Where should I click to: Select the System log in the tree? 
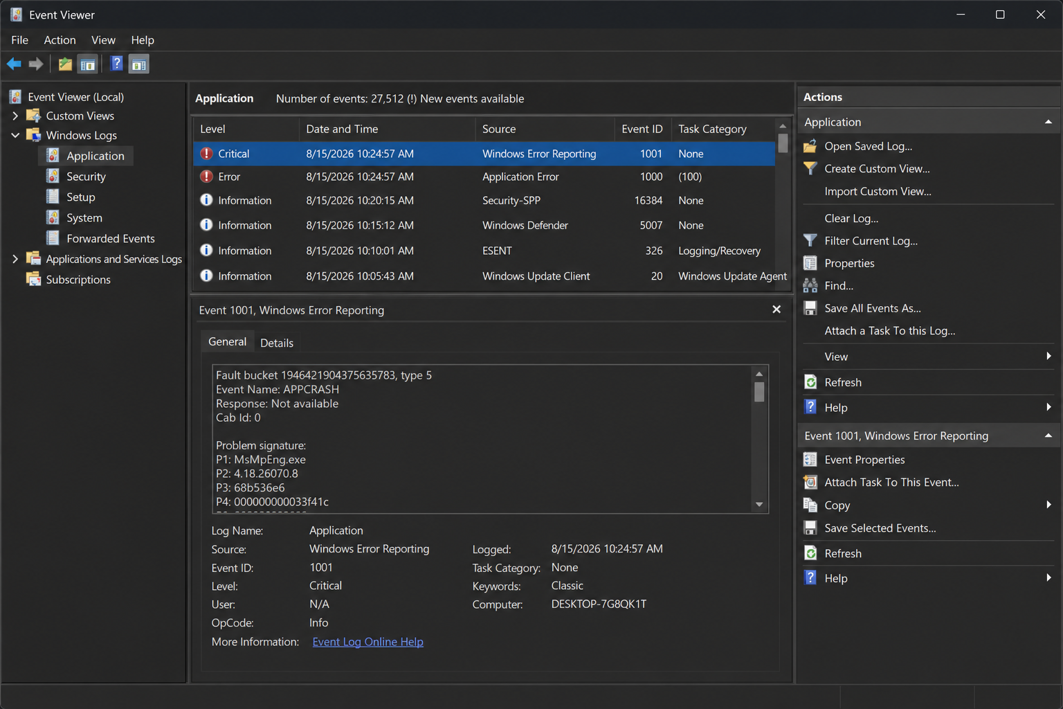(x=84, y=217)
